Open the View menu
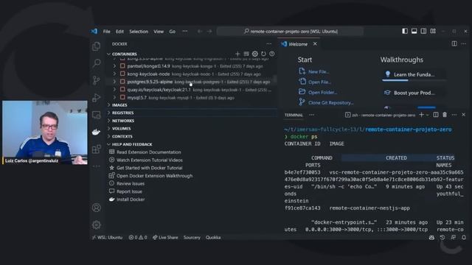Image resolution: width=472 pixels, height=265 pixels. [159, 31]
